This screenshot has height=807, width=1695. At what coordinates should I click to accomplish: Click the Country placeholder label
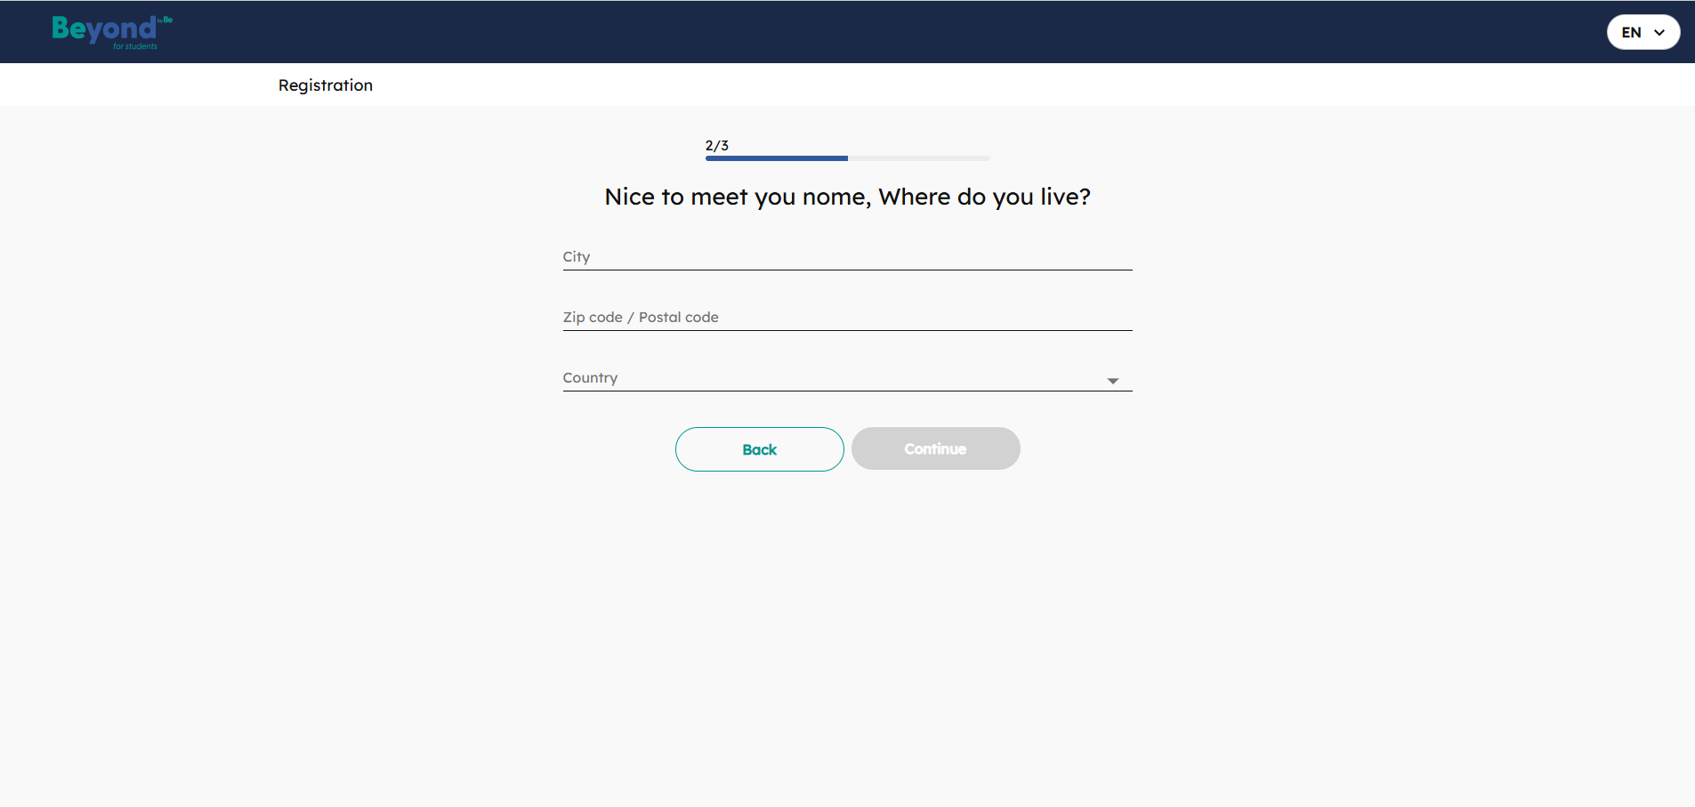[x=590, y=378]
